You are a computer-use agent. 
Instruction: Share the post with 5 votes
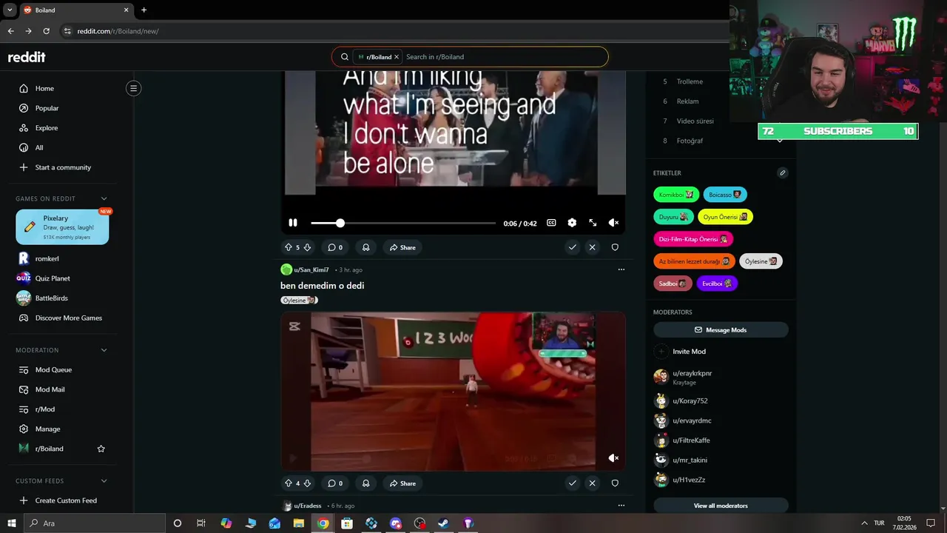click(x=402, y=247)
